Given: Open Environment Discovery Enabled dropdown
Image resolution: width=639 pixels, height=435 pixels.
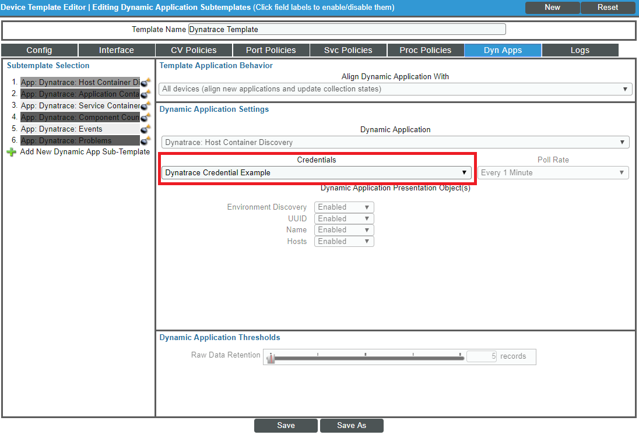Looking at the screenshot, I should (x=344, y=207).
